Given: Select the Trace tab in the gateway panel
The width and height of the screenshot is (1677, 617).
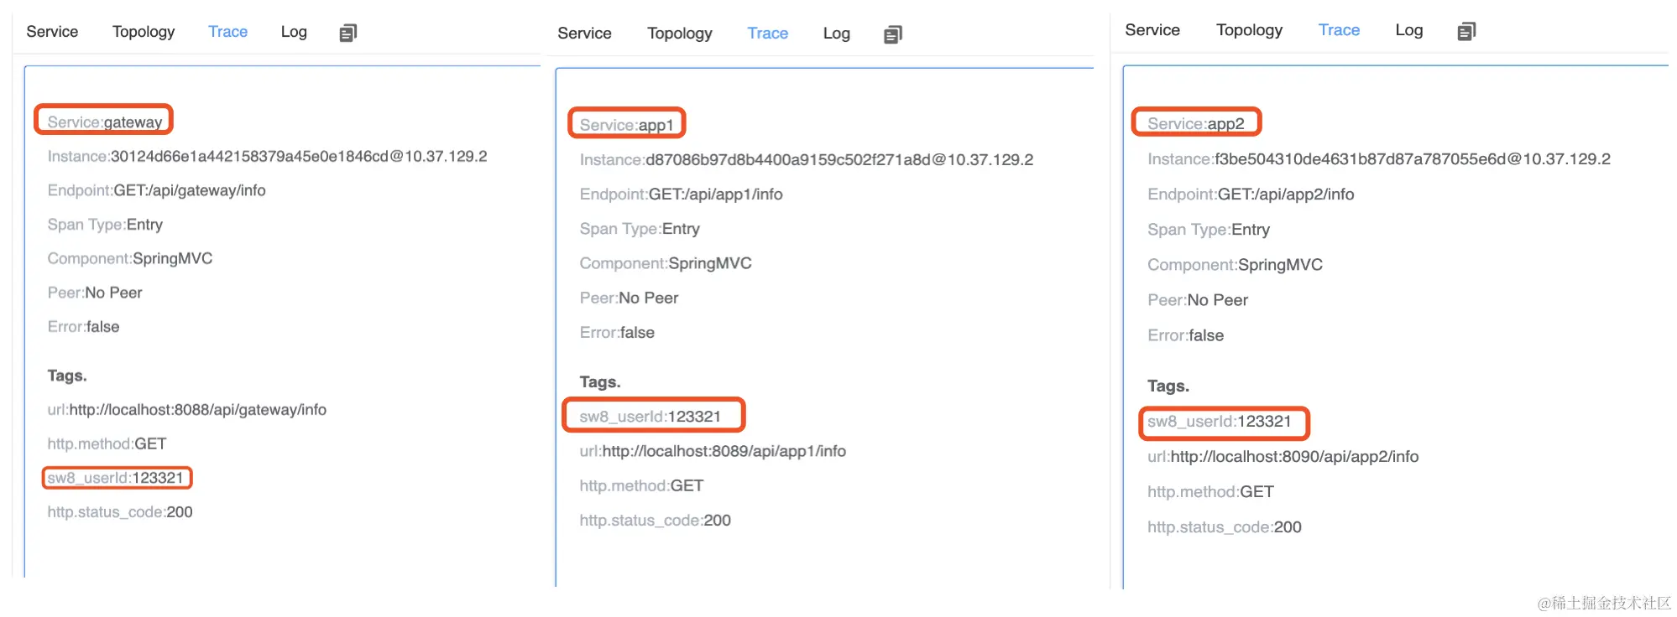Looking at the screenshot, I should [227, 32].
